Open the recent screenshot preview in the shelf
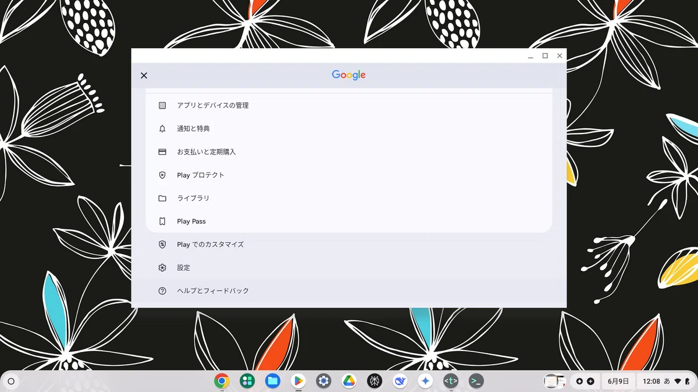Viewport: 698px width, 392px height. click(x=555, y=381)
